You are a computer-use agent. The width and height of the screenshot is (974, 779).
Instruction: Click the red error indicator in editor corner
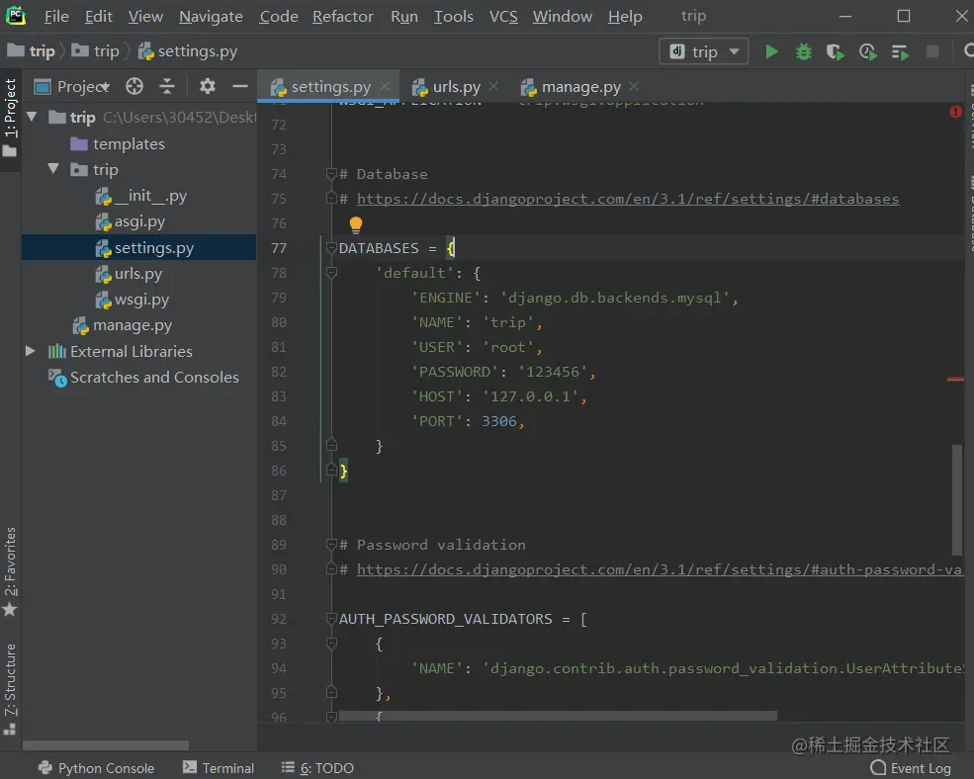pyautogui.click(x=955, y=112)
